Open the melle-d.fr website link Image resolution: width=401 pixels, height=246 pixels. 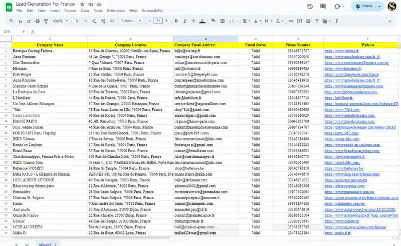(338, 233)
